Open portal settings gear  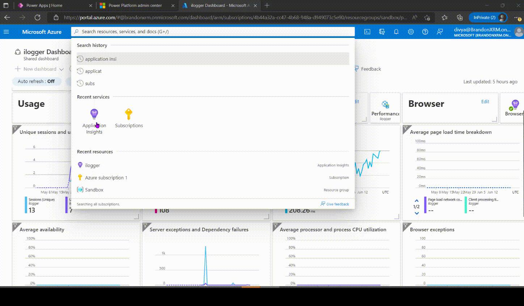click(411, 32)
